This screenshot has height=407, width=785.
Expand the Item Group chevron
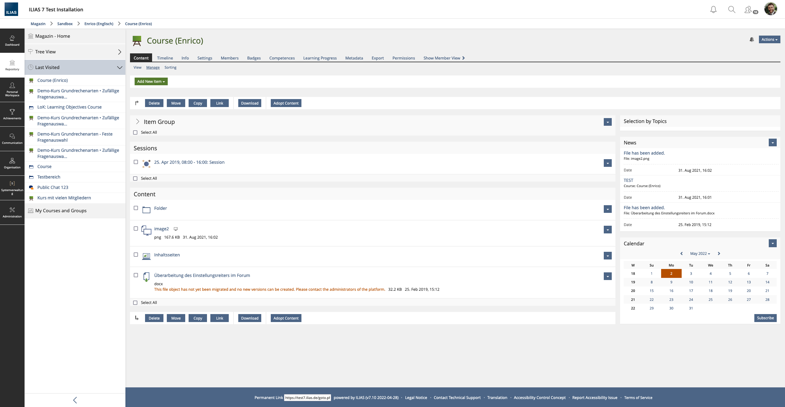138,122
